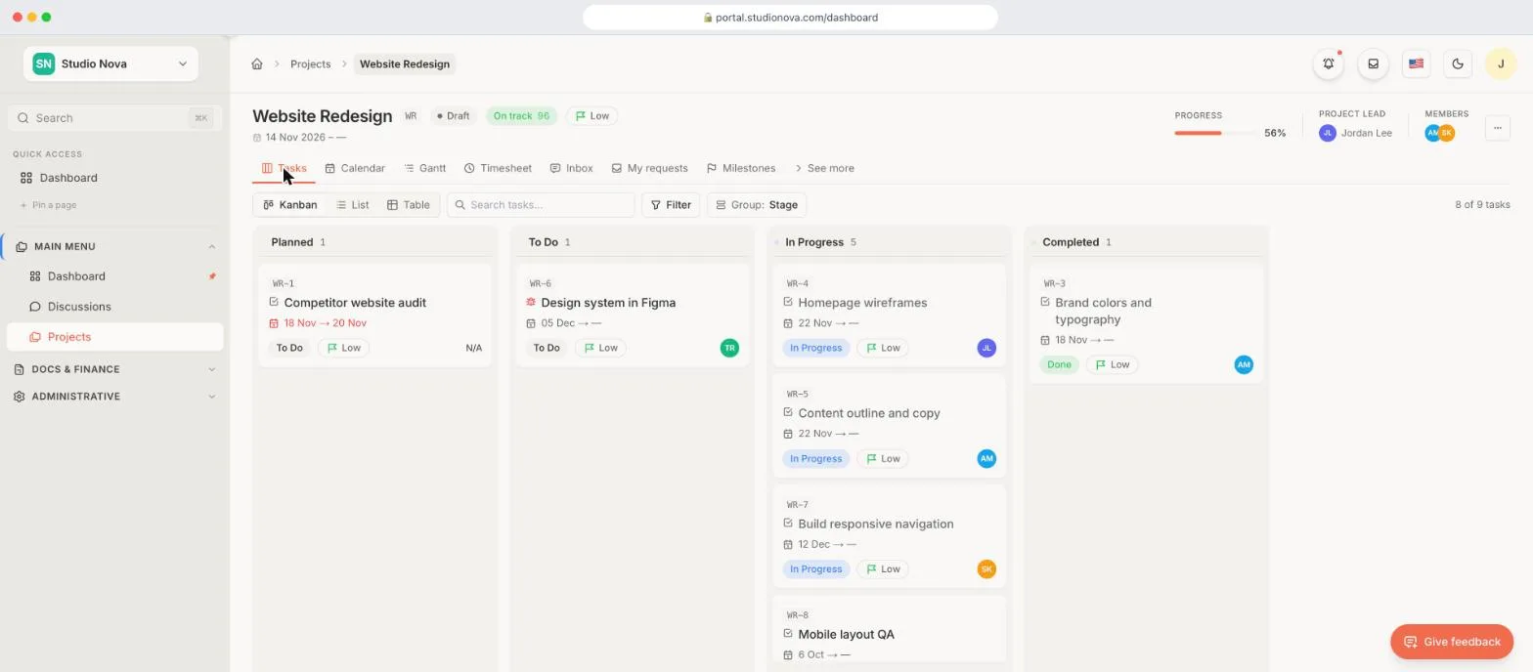Click the project members avatars

(x=1440, y=133)
